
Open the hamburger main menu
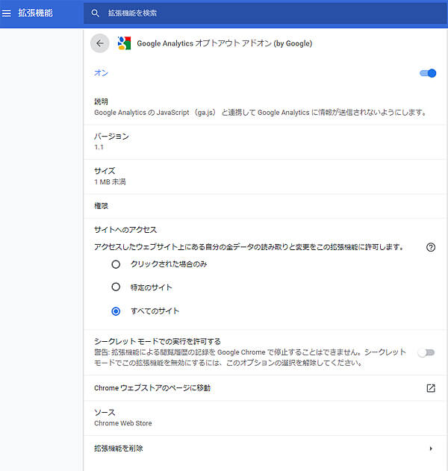[x=7, y=13]
